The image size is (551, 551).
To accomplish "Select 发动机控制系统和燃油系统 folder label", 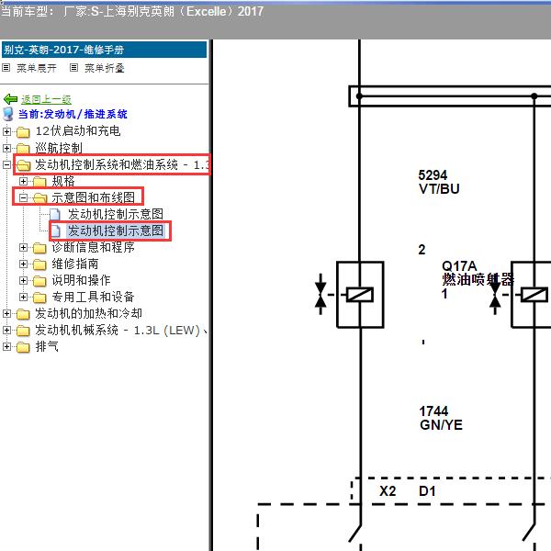I will pyautogui.click(x=122, y=164).
